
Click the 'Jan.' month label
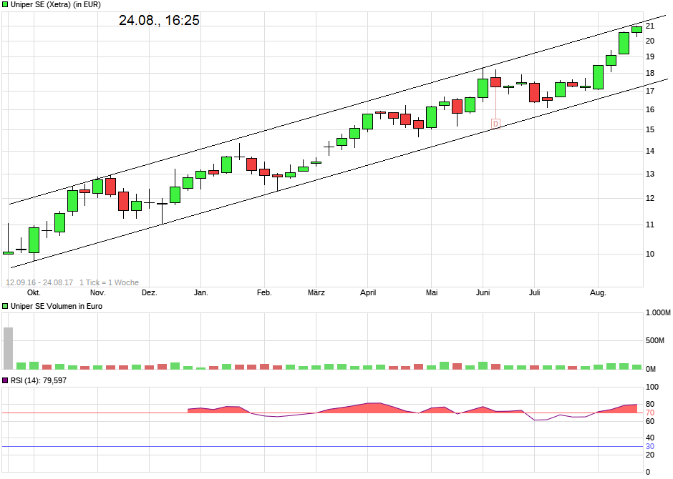pos(201,292)
